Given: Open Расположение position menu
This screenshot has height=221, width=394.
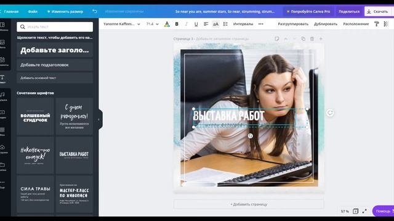Looking at the screenshot, I should pos(356,24).
